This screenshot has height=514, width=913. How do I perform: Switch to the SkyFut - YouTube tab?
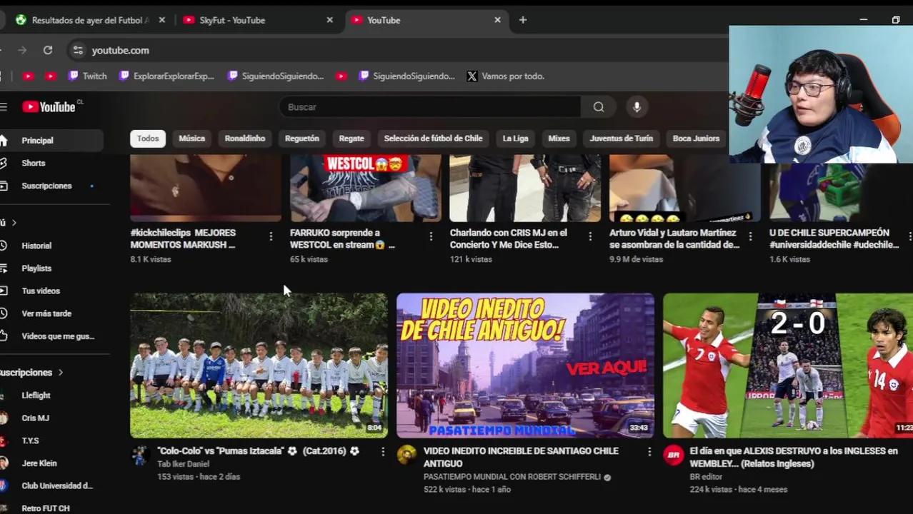coord(257,20)
